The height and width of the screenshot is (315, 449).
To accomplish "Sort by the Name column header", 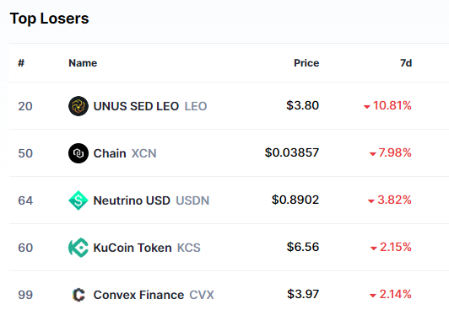I will point(83,63).
